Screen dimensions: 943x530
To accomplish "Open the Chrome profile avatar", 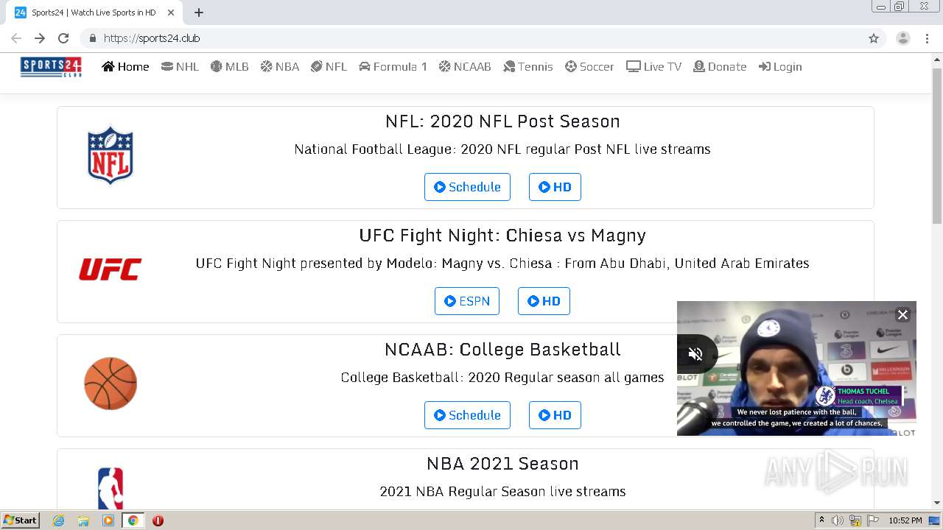I will 903,38.
